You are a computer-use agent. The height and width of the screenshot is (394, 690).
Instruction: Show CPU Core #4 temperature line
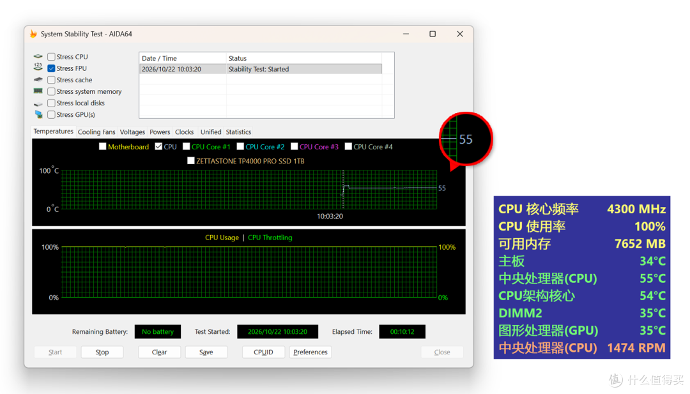[x=348, y=146]
